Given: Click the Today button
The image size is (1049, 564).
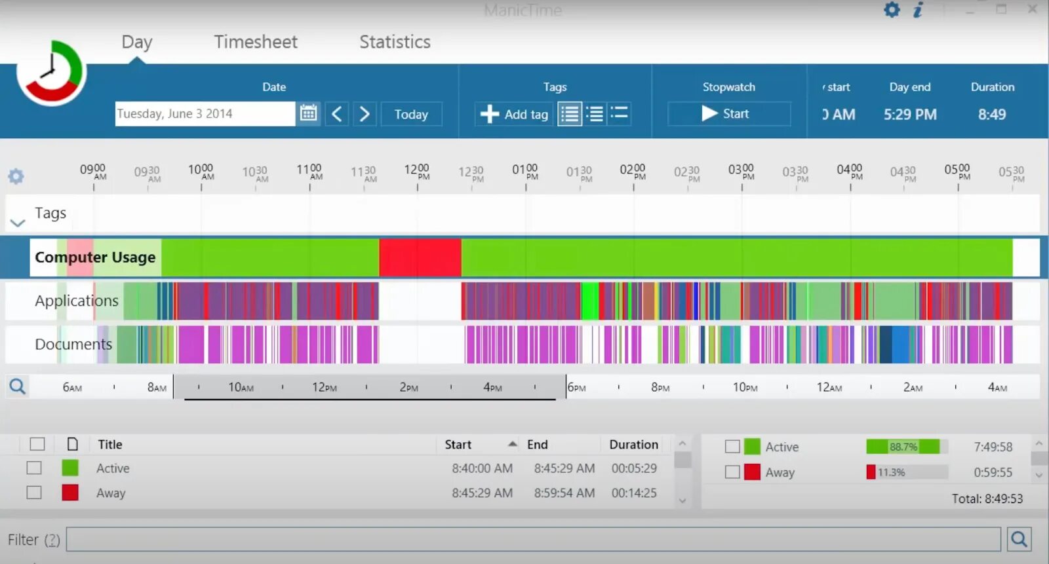Looking at the screenshot, I should pos(411,114).
